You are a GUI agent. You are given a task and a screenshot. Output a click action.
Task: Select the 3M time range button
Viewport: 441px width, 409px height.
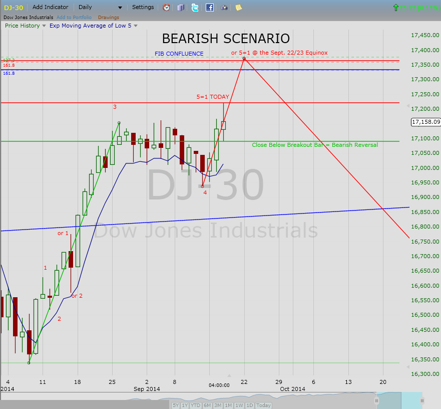[x=218, y=405]
